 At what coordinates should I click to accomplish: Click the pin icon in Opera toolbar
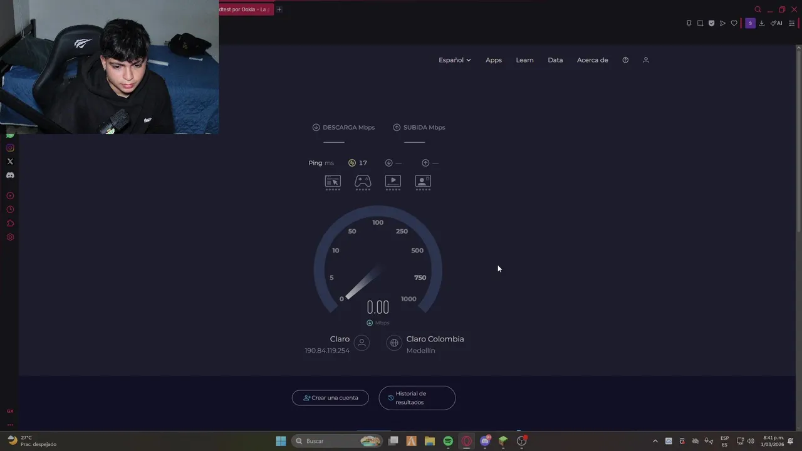[x=689, y=23]
